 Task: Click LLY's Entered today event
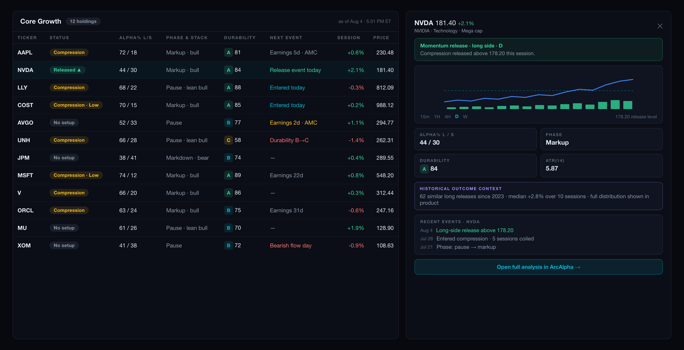287,87
